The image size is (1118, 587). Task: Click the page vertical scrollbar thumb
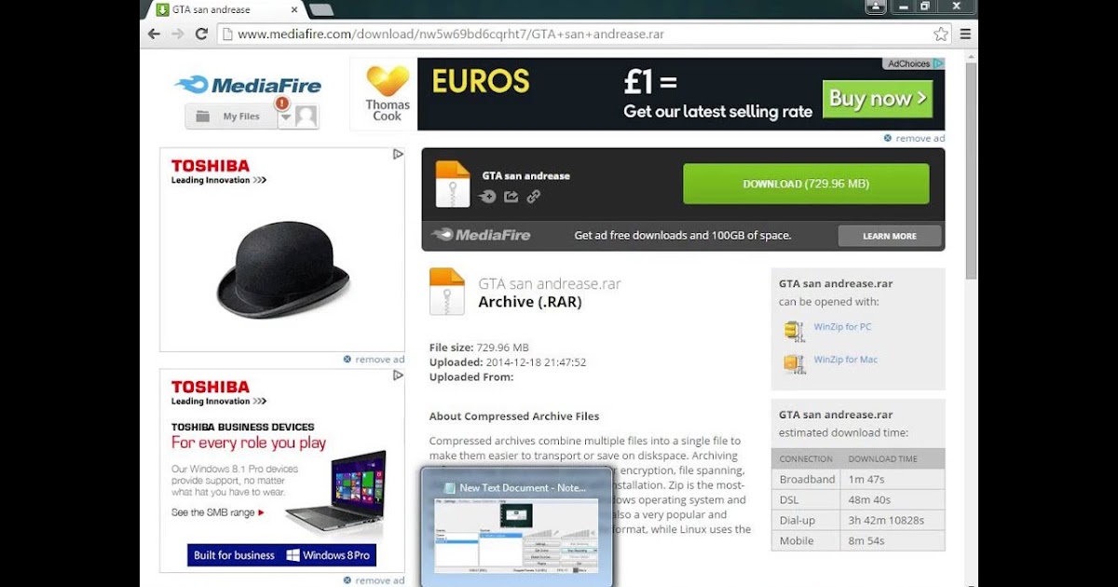(x=971, y=171)
